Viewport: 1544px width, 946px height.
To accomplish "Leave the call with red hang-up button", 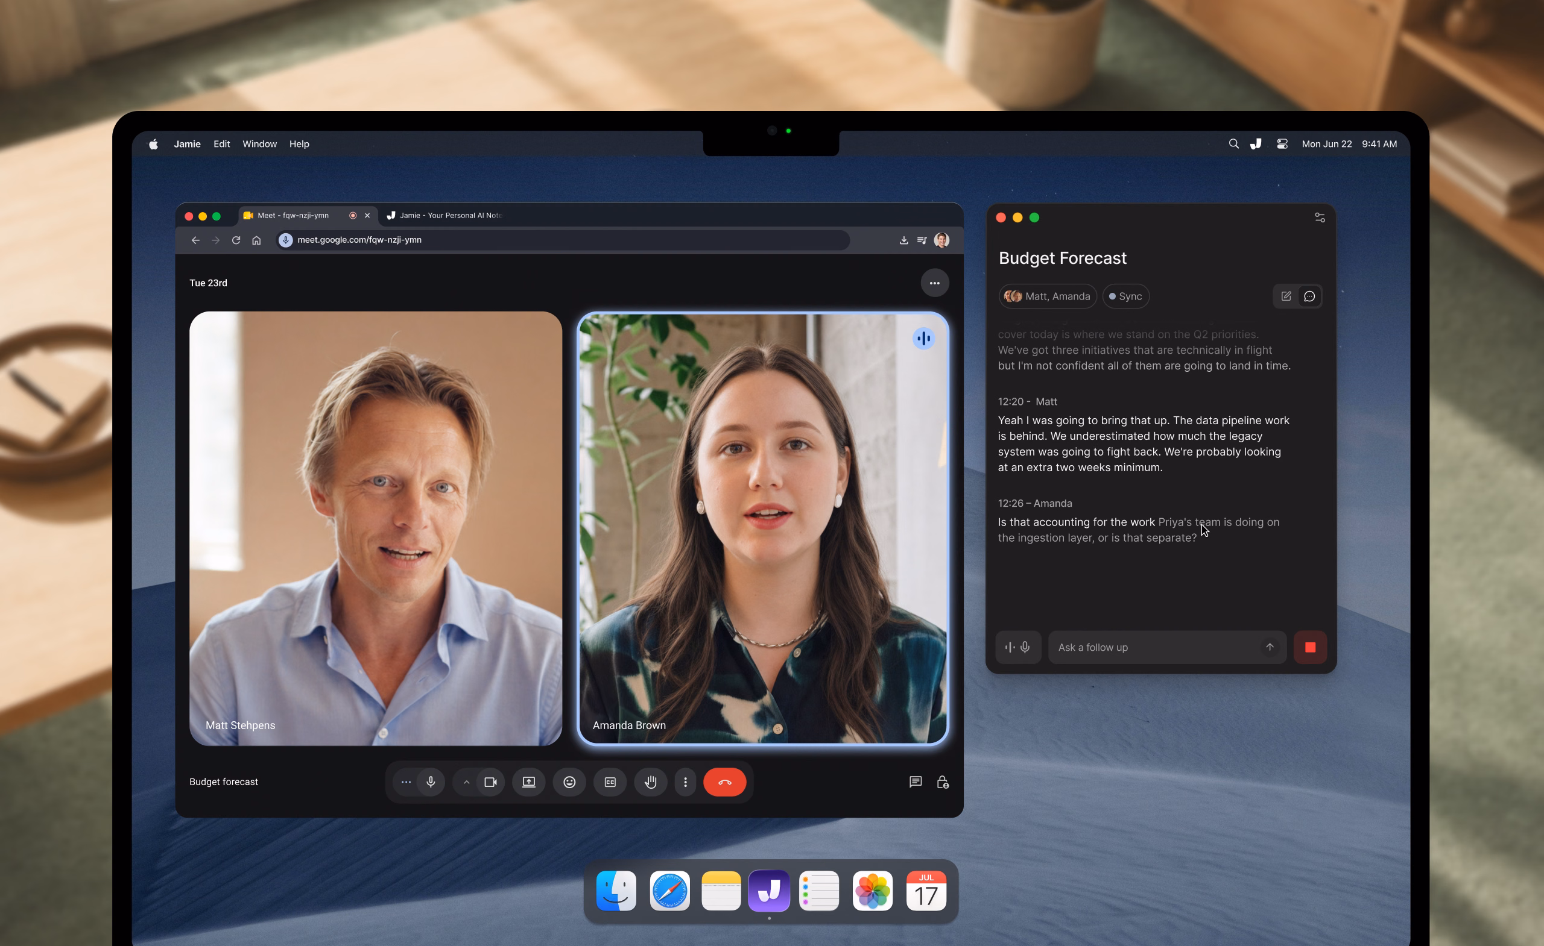I will point(724,782).
